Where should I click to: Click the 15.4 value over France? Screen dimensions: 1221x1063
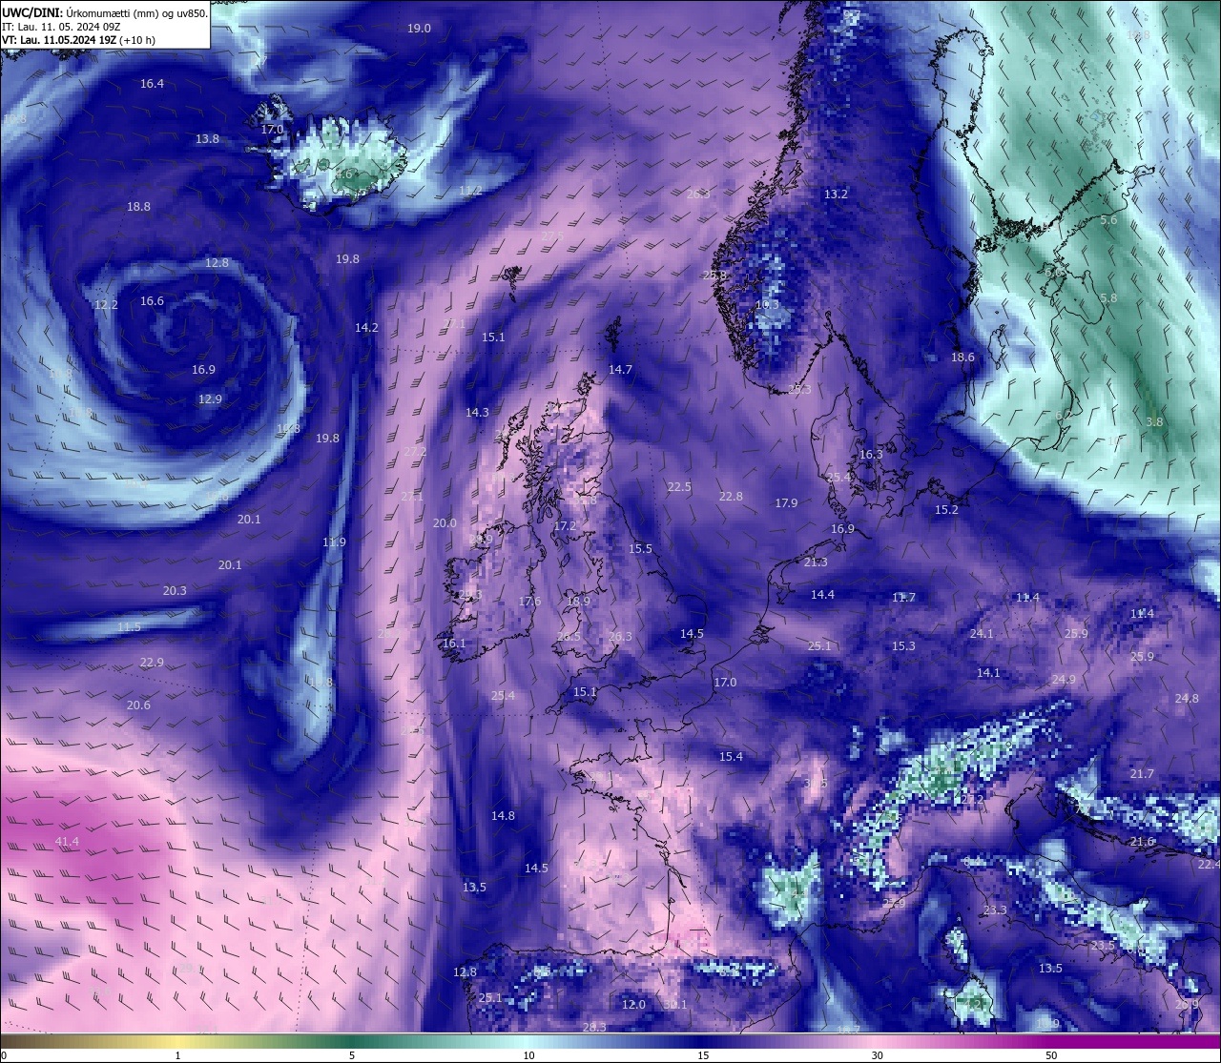click(731, 757)
